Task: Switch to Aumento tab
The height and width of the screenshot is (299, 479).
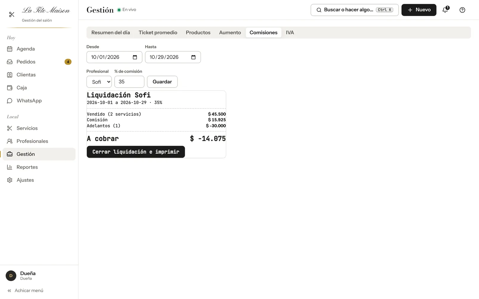Action: tap(230, 33)
